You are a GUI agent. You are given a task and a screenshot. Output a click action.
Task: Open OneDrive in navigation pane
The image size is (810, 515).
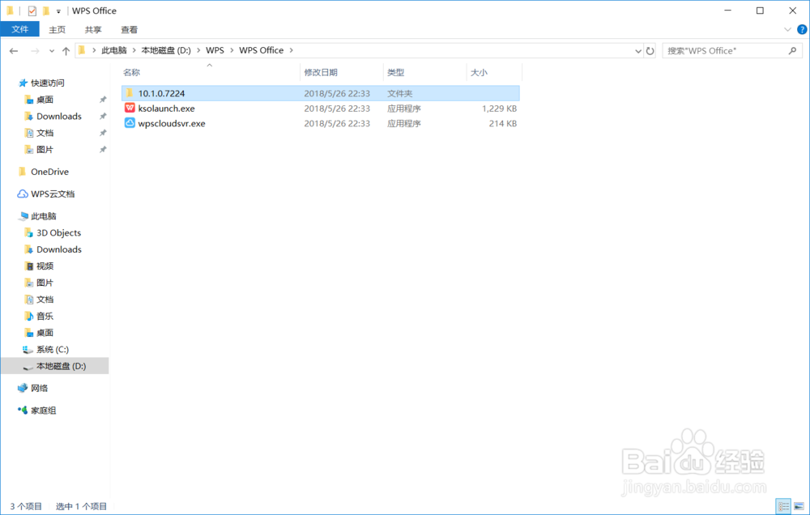49,172
